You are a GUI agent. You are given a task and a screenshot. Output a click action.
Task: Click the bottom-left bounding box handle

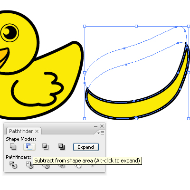(x=85, y=119)
